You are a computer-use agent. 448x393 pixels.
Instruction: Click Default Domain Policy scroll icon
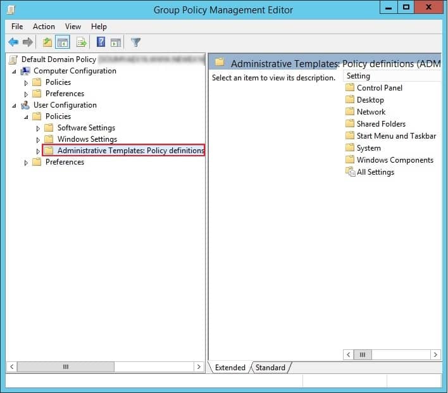(x=13, y=59)
